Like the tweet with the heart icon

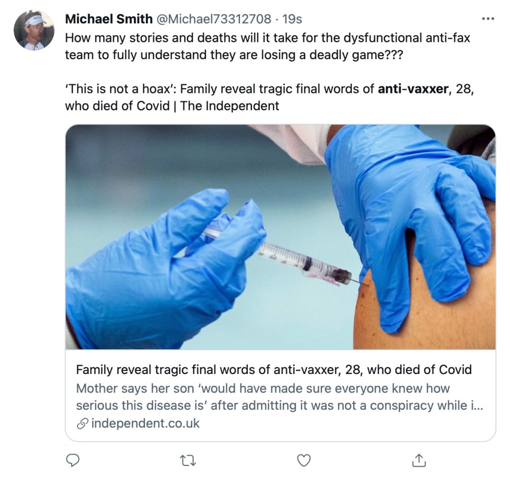tap(303, 461)
